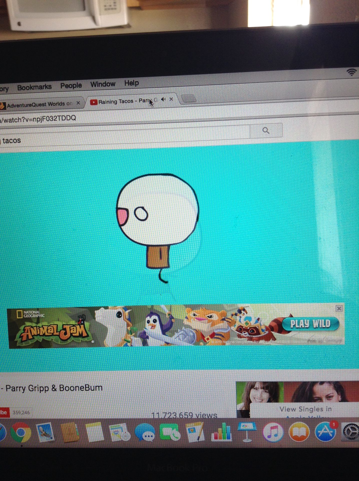Close the AdventureQuest Worlds tab

(78, 103)
